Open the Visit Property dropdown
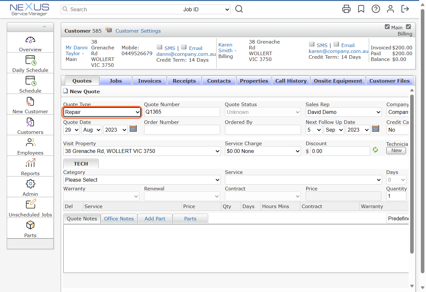The width and height of the screenshot is (426, 292). (142, 151)
